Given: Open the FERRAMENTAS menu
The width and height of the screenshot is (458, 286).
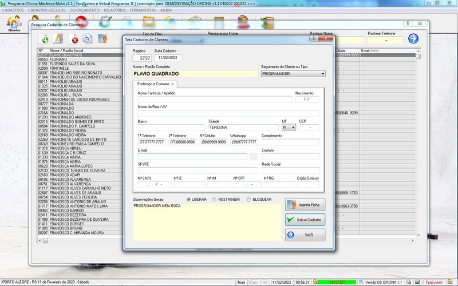Looking at the screenshot, I should (x=143, y=10).
